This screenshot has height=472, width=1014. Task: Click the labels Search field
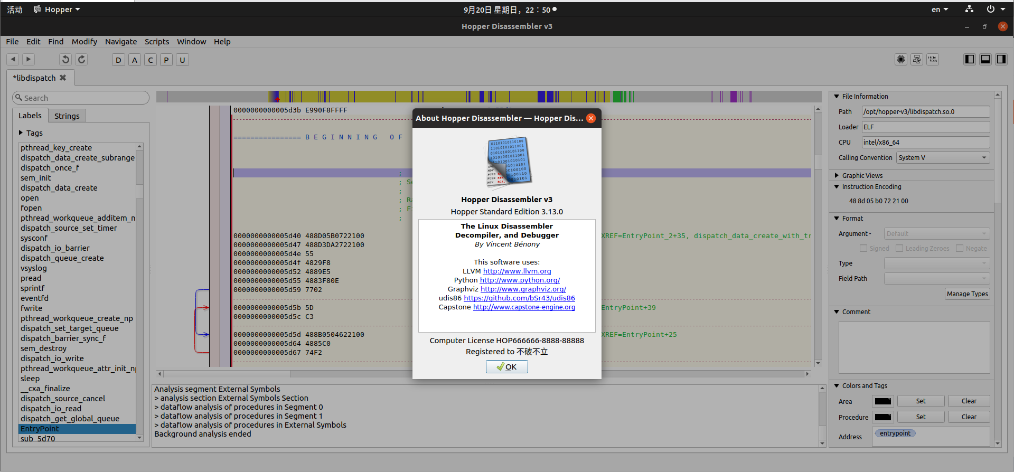coord(81,98)
